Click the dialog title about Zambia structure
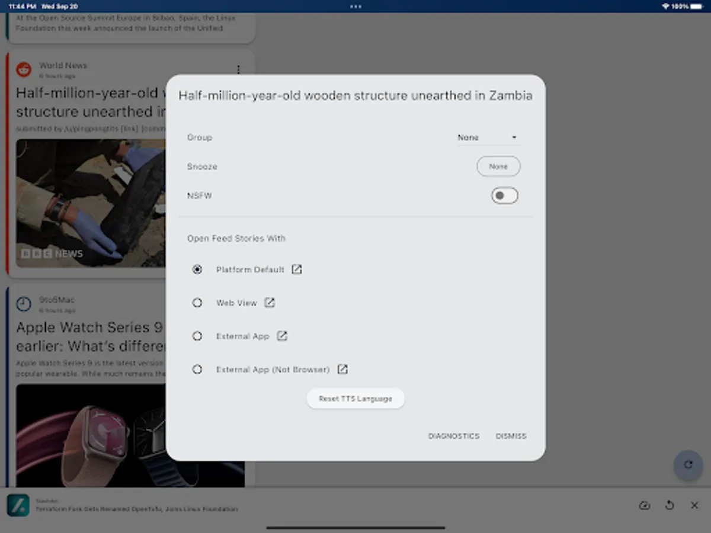This screenshot has width=711, height=533. [355, 95]
